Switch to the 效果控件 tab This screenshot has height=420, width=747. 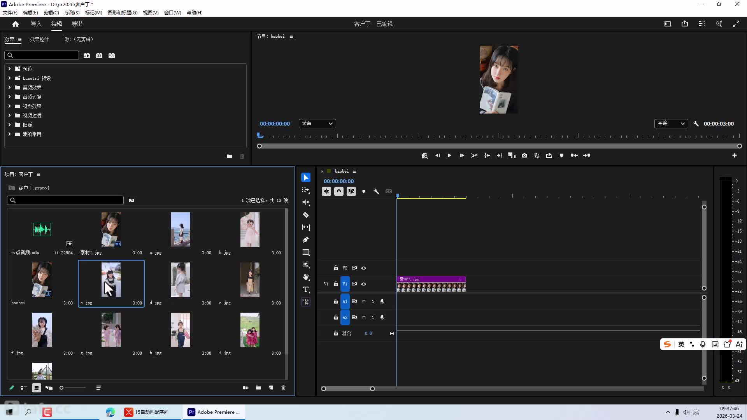[x=39, y=39]
